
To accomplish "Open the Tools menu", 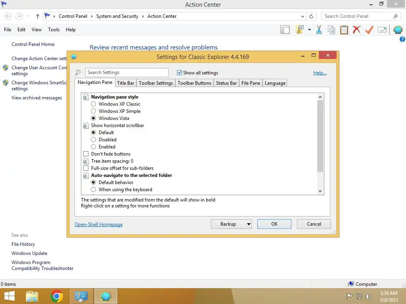I will [54, 30].
